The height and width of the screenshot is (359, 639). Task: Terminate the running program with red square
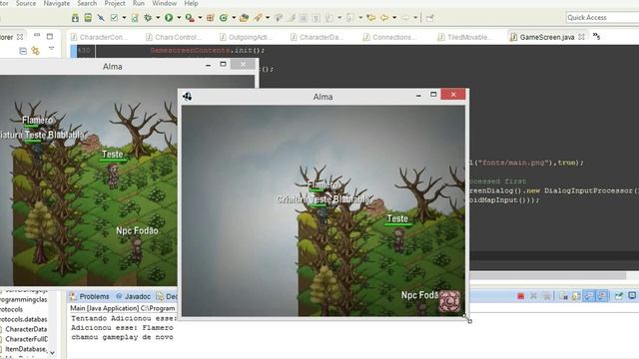(x=520, y=296)
